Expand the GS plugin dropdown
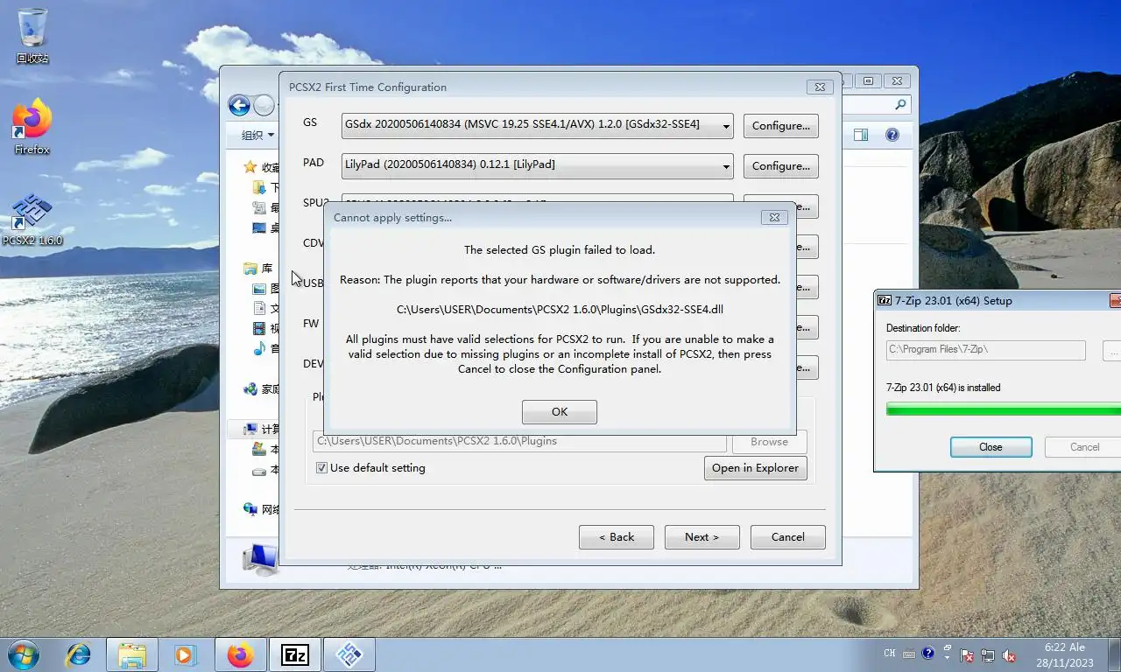The image size is (1121, 672). click(726, 126)
